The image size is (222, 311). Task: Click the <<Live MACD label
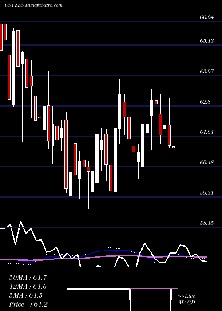187,299
